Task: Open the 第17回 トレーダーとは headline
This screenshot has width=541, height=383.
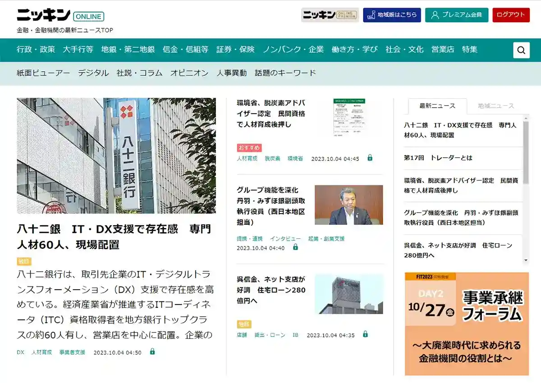Action: click(438, 158)
